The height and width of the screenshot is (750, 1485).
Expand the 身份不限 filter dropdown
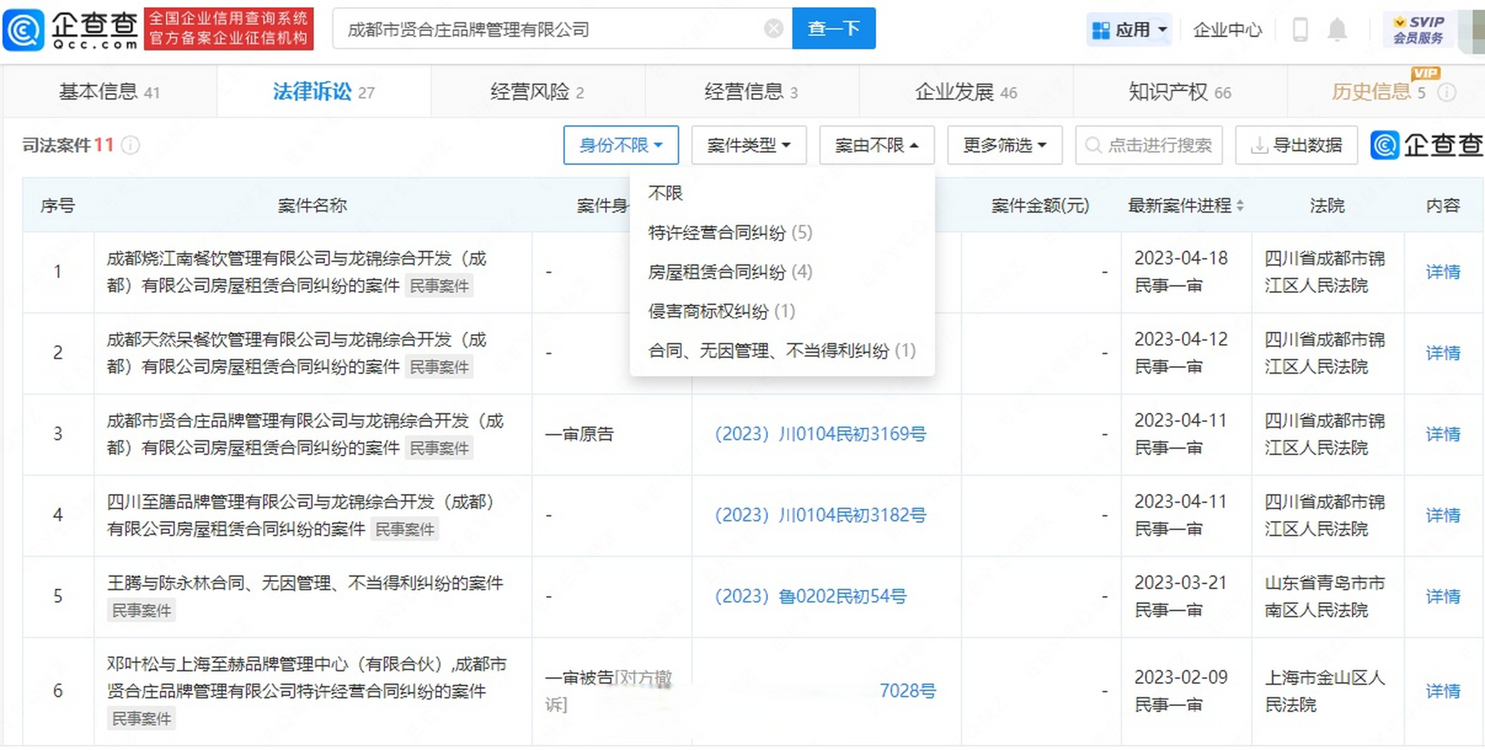(621, 145)
